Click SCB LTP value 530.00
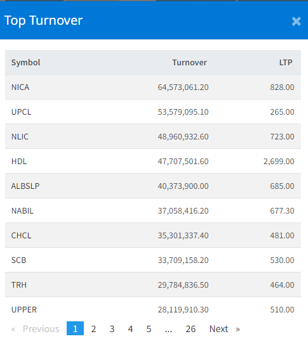The image size is (308, 353). point(282,260)
